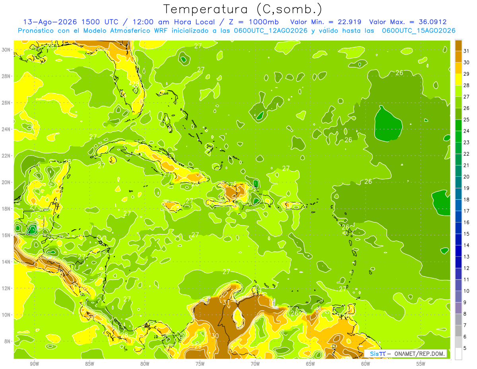The image size is (477, 369).
Task: Click the brown legend swatch above 31
Action: coord(458,45)
